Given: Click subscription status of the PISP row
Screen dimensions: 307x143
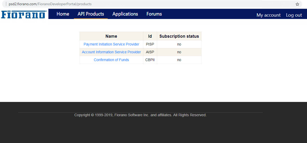Looking at the screenshot, I should coord(179,44).
